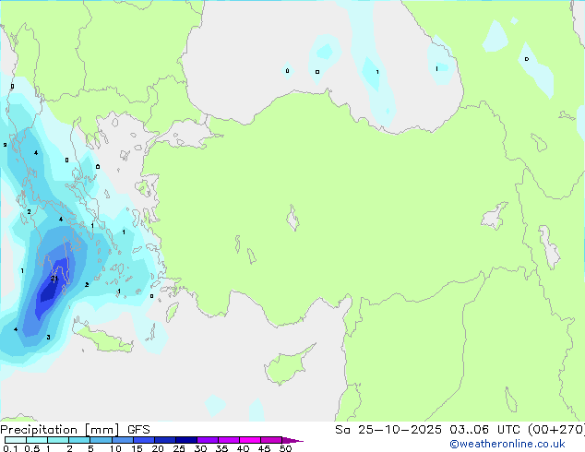
Task: Click the '21' precipitation value on the map
Action: [54, 279]
